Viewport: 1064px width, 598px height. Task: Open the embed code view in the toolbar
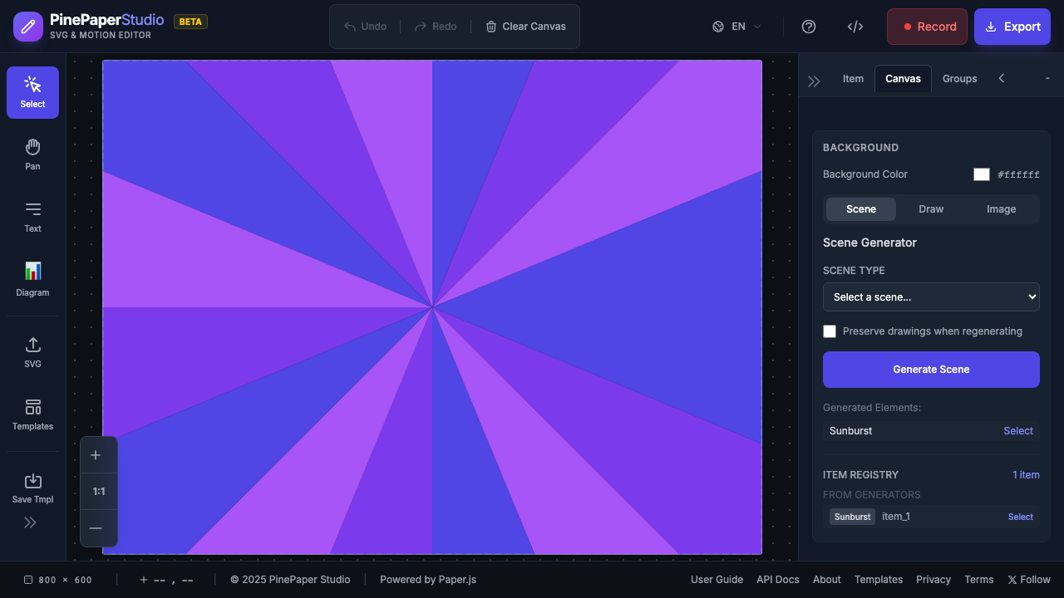[855, 26]
